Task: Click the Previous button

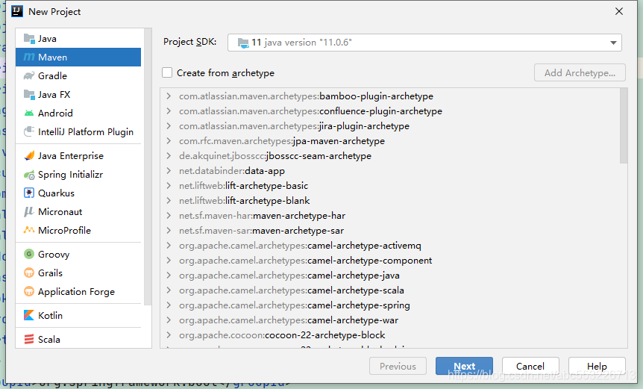Action: click(398, 366)
